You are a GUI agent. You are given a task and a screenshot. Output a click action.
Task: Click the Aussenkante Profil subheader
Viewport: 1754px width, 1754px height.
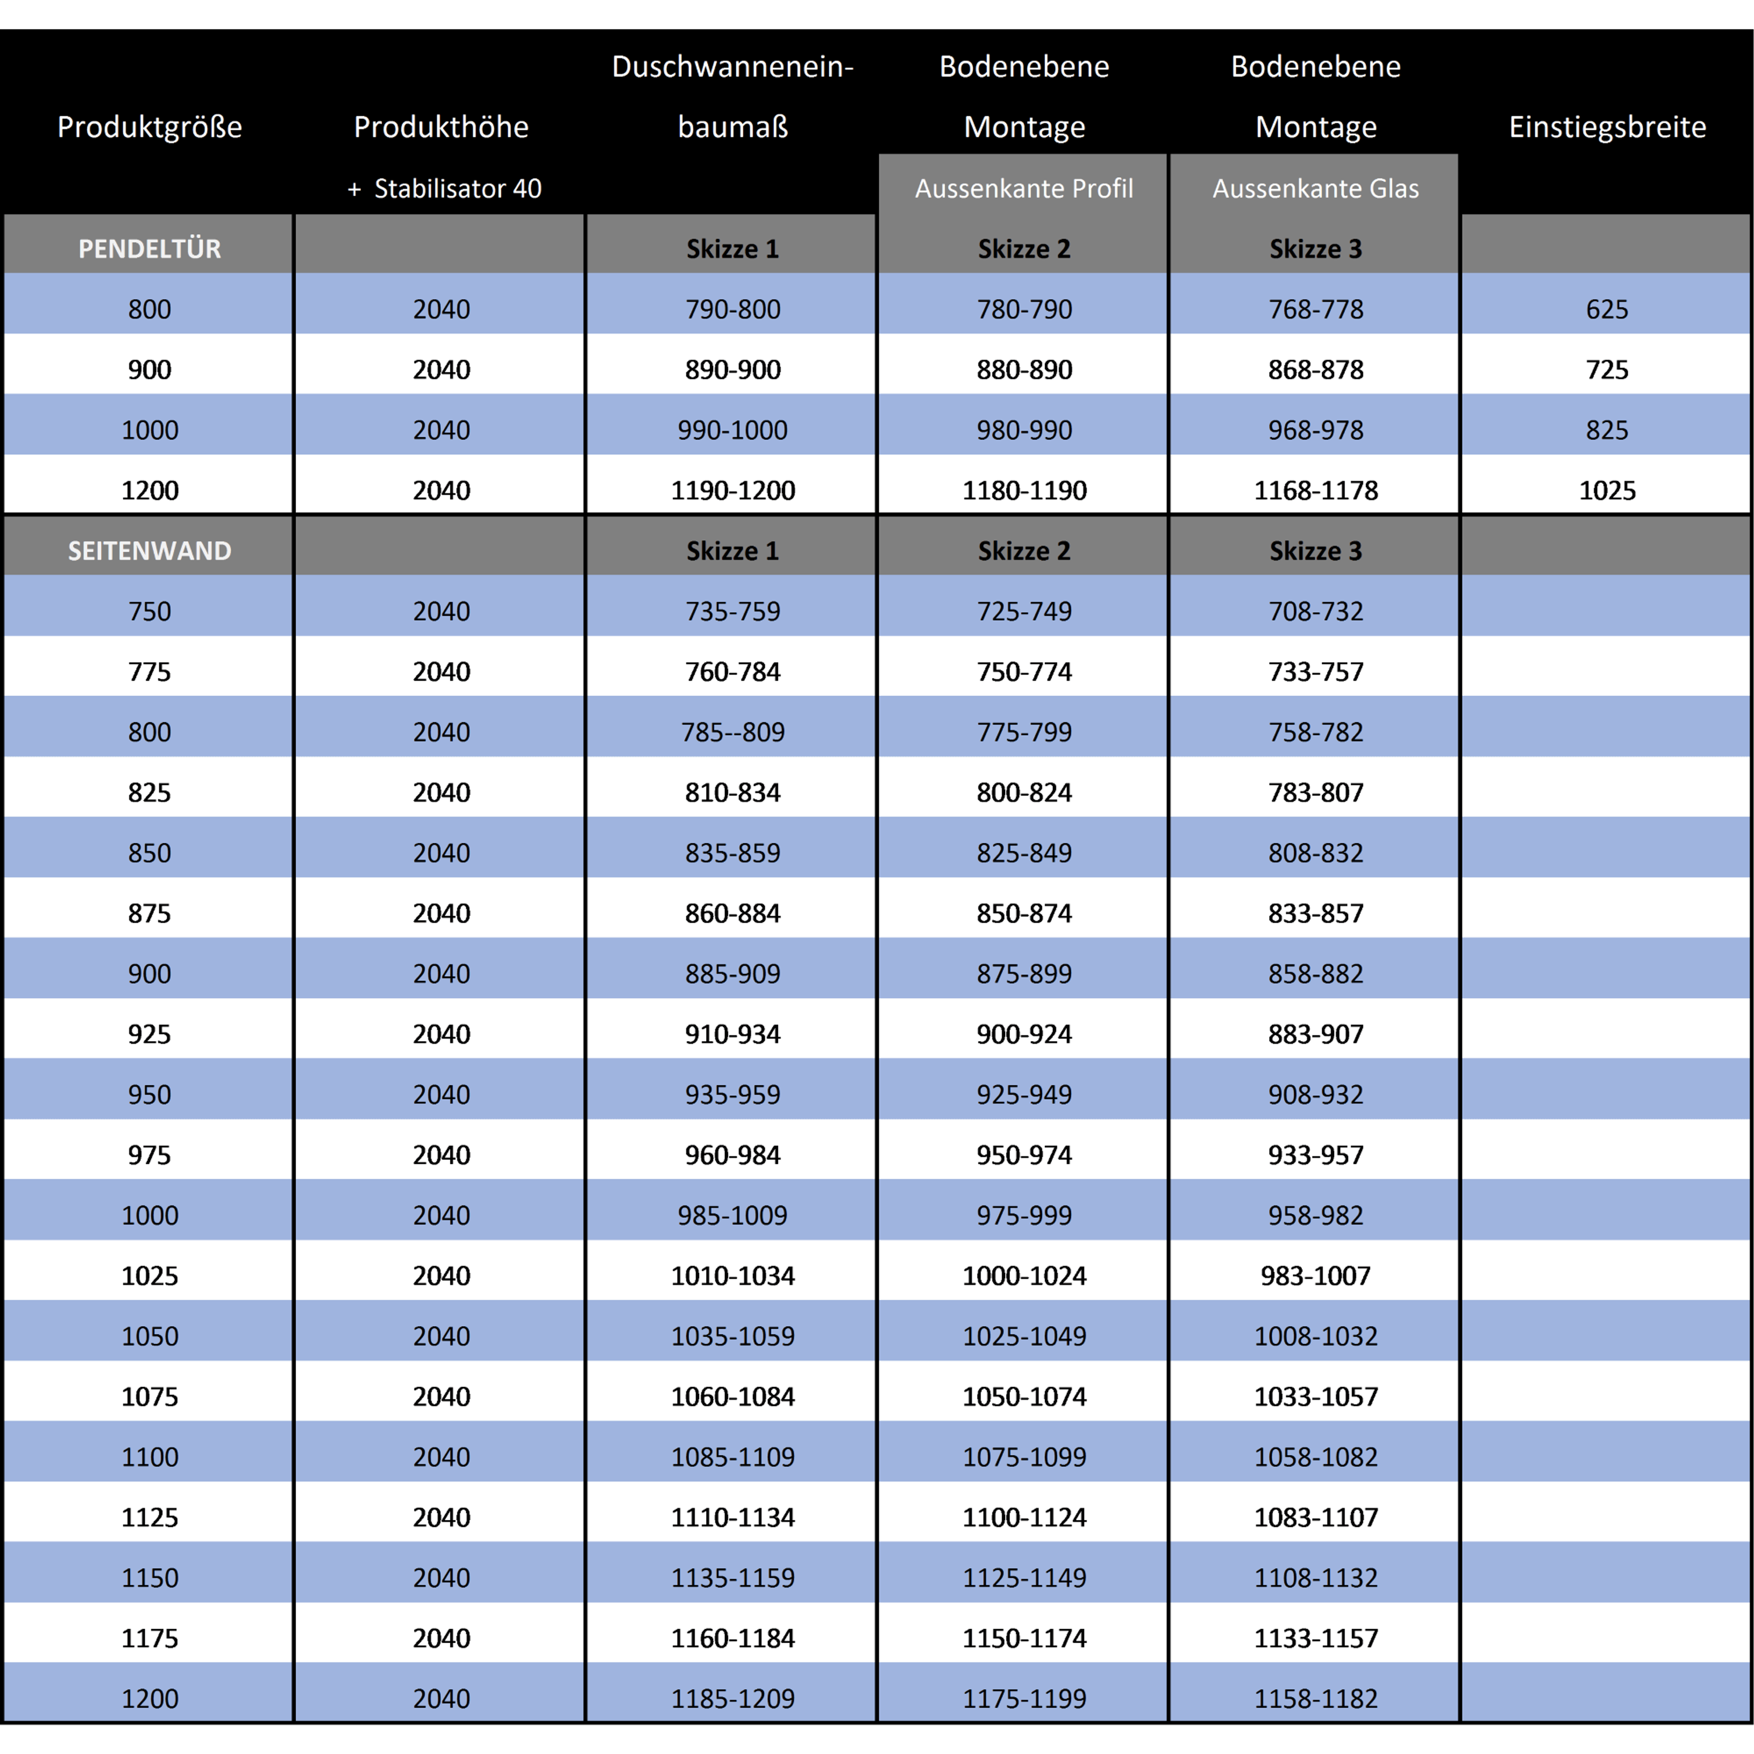tap(1024, 189)
